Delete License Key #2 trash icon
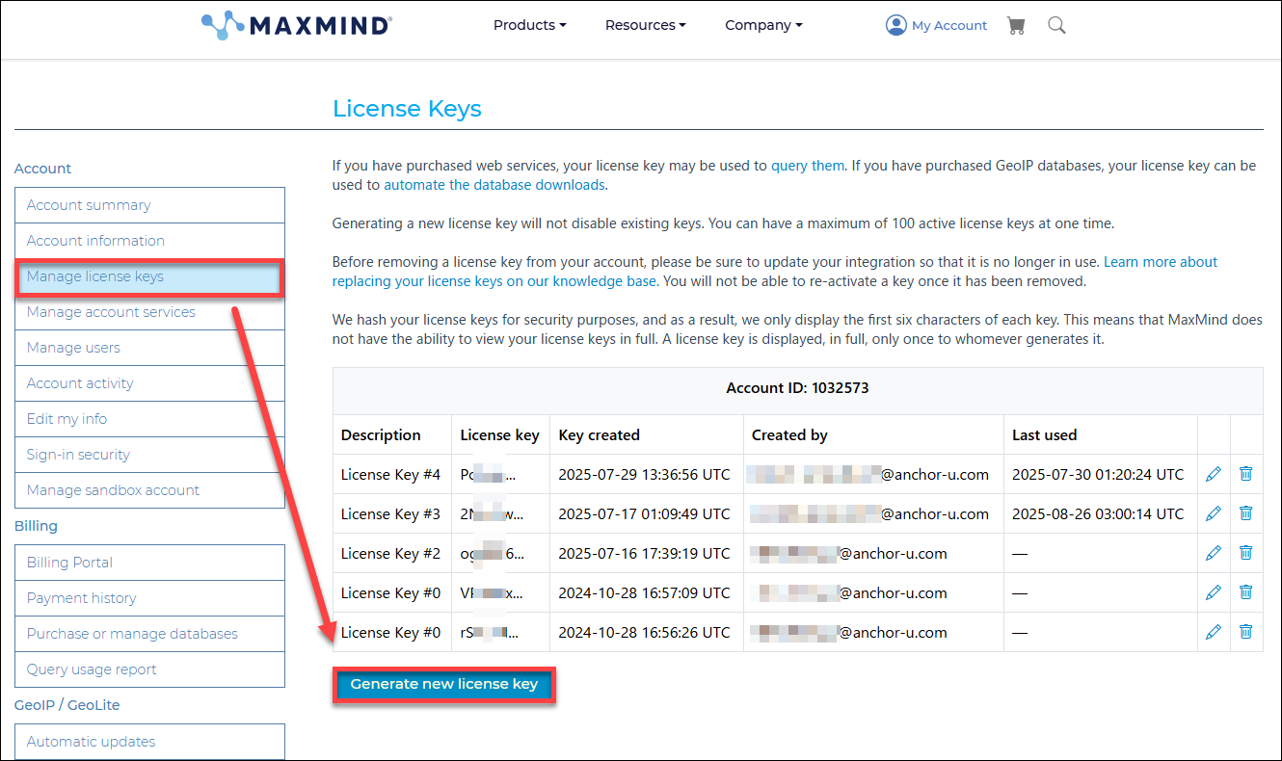This screenshot has height=761, width=1282. pyautogui.click(x=1245, y=553)
